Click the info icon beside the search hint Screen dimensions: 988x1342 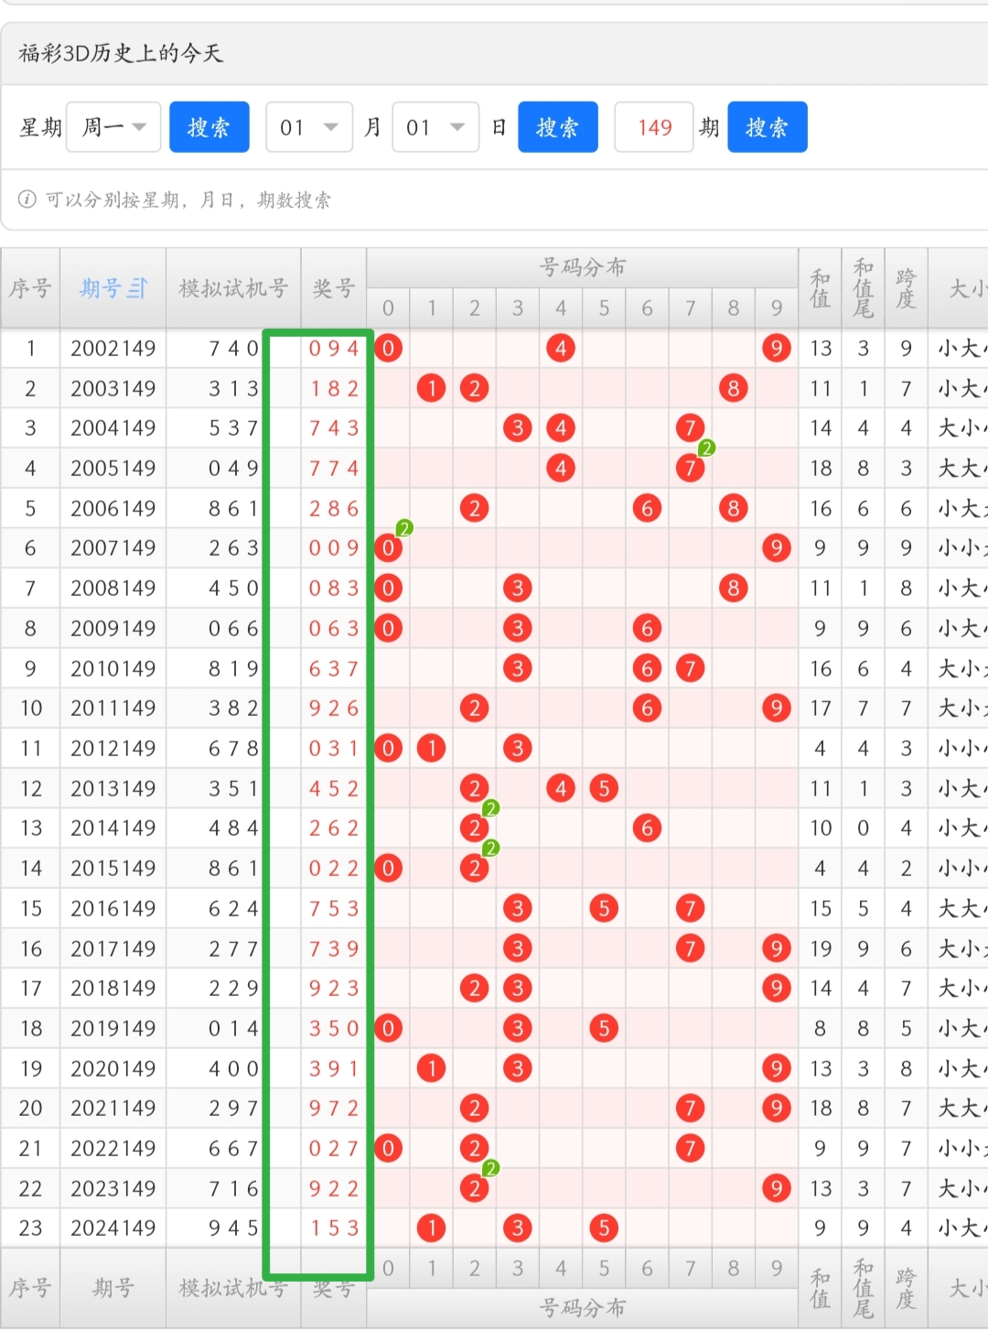(x=27, y=200)
